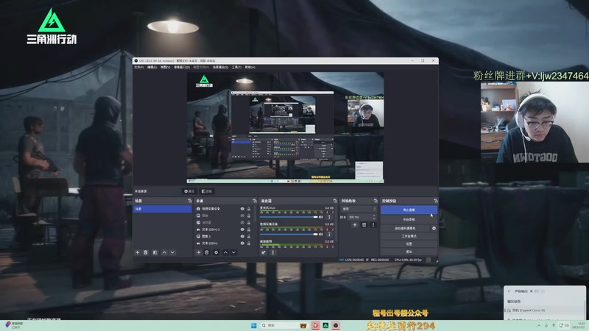Add a scene transition with plus icon
Screen dimensions: 589x331
355,225
